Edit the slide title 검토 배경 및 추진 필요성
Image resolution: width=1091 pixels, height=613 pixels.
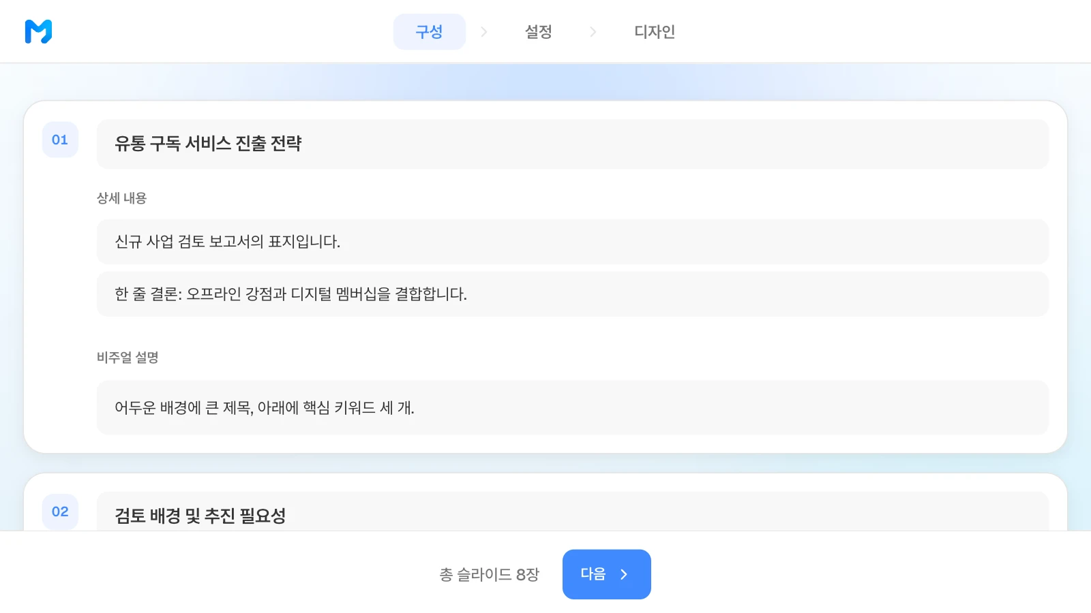(x=573, y=512)
